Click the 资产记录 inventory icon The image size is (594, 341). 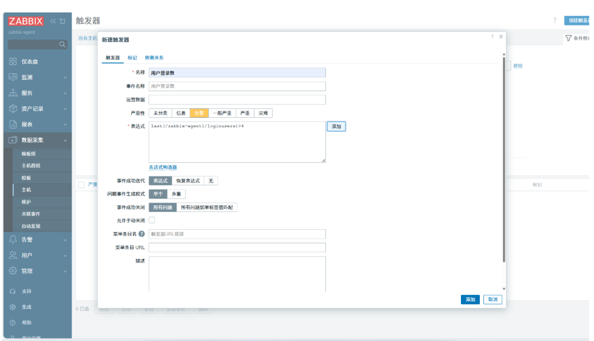point(13,109)
